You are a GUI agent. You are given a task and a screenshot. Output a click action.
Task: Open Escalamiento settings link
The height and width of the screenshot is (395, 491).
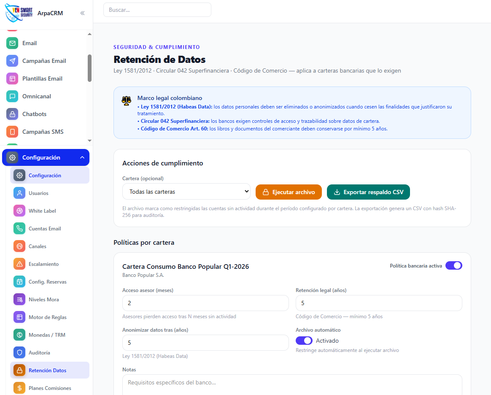(50, 264)
